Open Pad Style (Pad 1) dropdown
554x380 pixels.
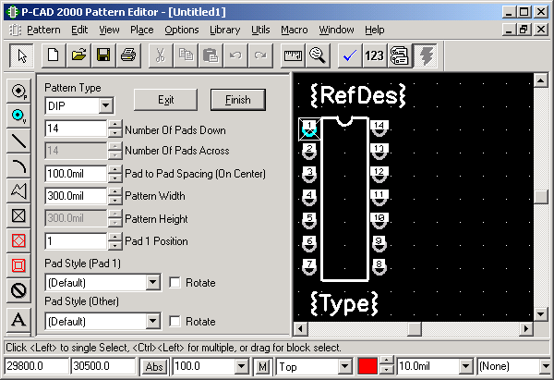[152, 282]
